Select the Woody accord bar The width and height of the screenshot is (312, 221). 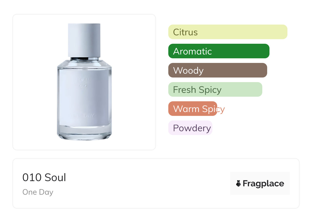coord(217,70)
